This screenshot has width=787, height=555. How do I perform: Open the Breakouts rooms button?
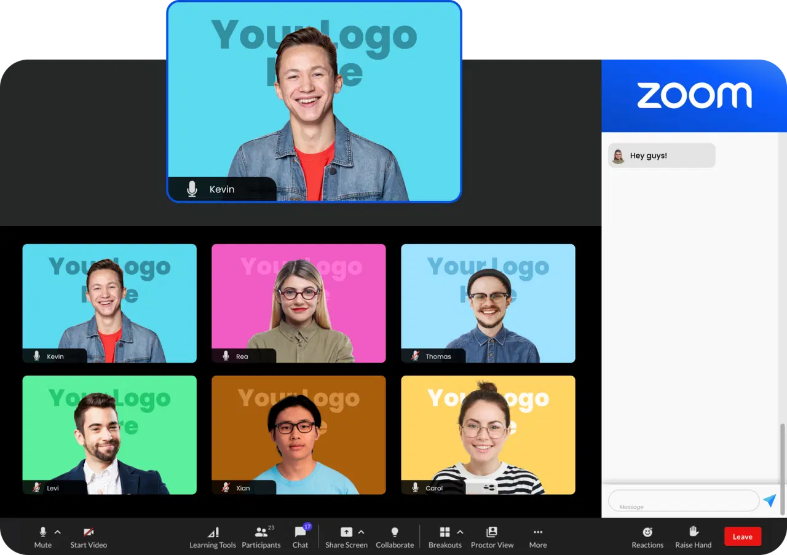tap(445, 537)
